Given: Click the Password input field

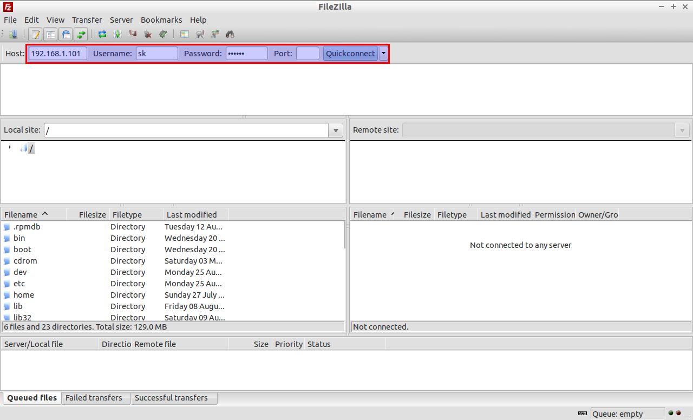Looking at the screenshot, I should 246,54.
